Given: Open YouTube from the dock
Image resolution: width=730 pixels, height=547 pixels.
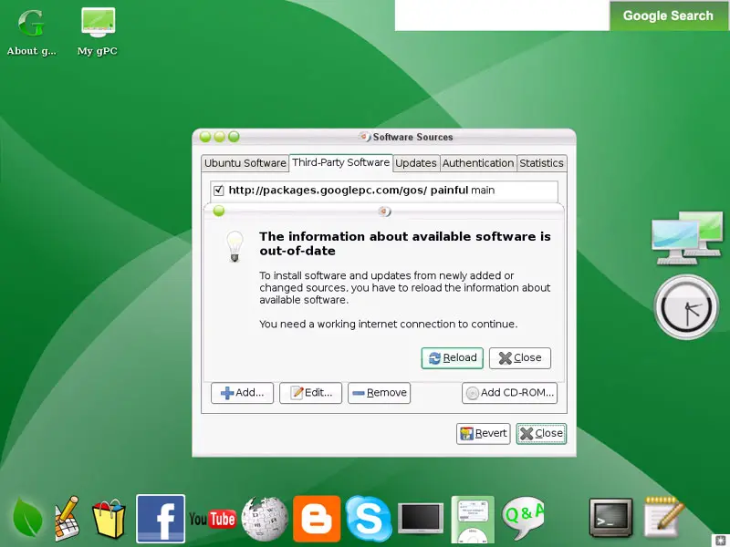Looking at the screenshot, I should coord(213,519).
